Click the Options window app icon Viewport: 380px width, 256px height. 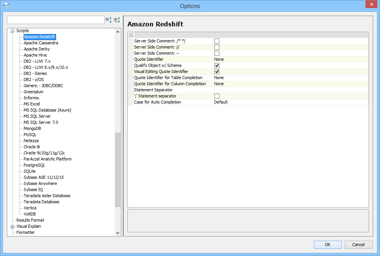(7, 6)
